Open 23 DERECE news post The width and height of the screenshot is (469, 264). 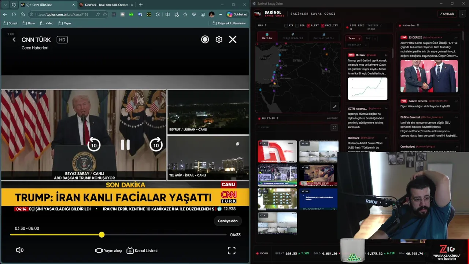(x=429, y=64)
